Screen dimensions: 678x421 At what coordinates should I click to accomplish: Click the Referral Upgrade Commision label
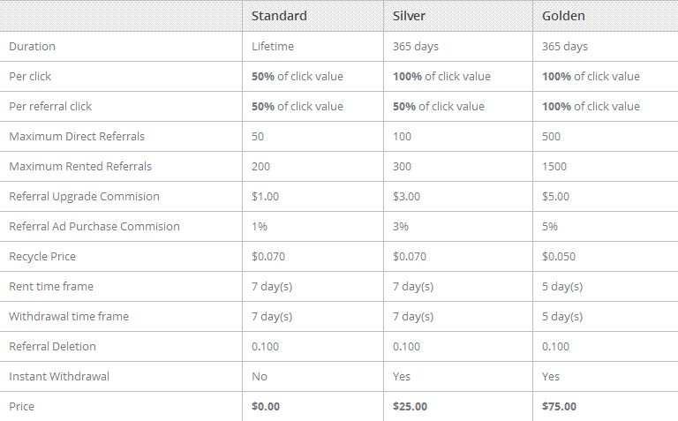click(85, 196)
